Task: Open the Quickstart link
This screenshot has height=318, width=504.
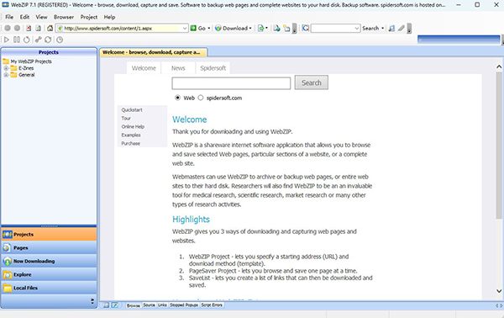Action: click(x=132, y=110)
